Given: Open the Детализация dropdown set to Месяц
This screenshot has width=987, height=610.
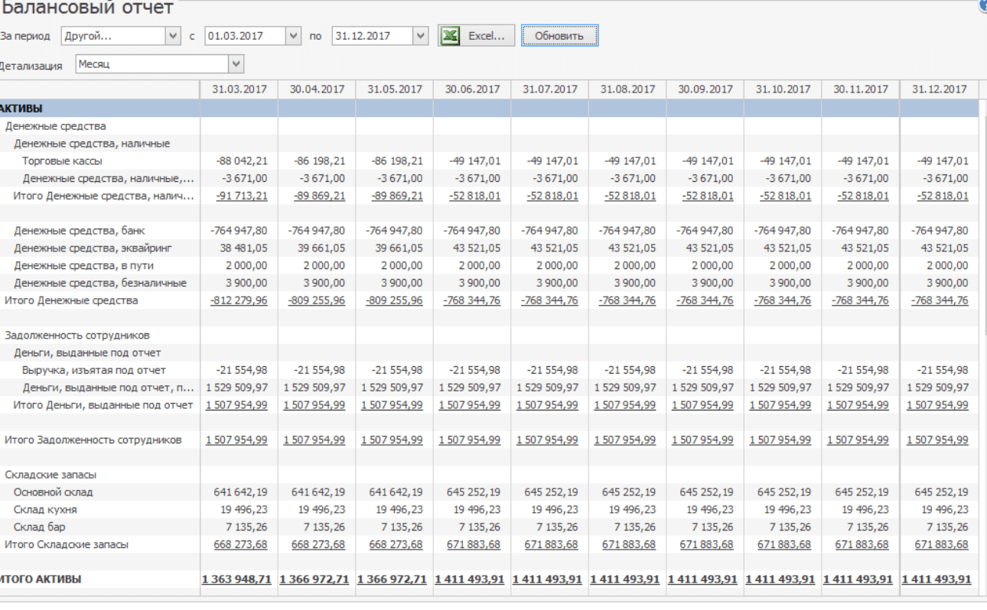Looking at the screenshot, I should [x=236, y=64].
